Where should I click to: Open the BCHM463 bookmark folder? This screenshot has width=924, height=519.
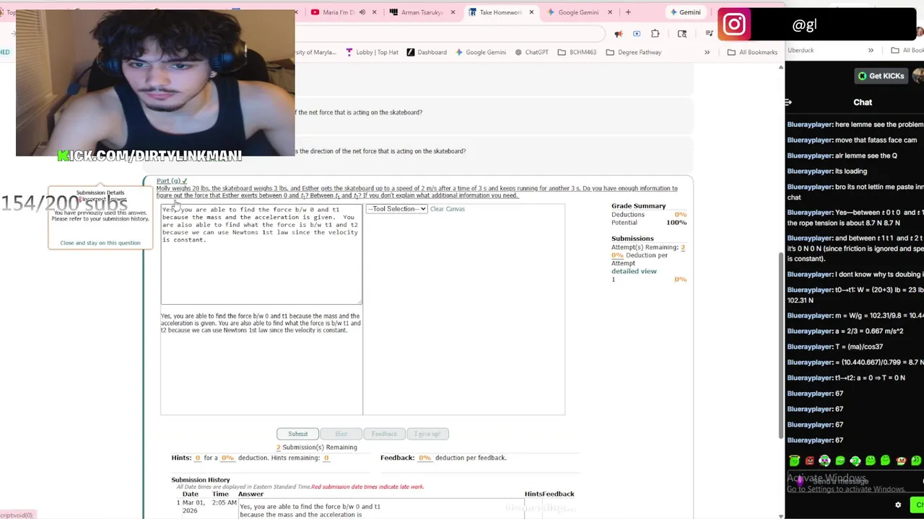[x=577, y=52]
